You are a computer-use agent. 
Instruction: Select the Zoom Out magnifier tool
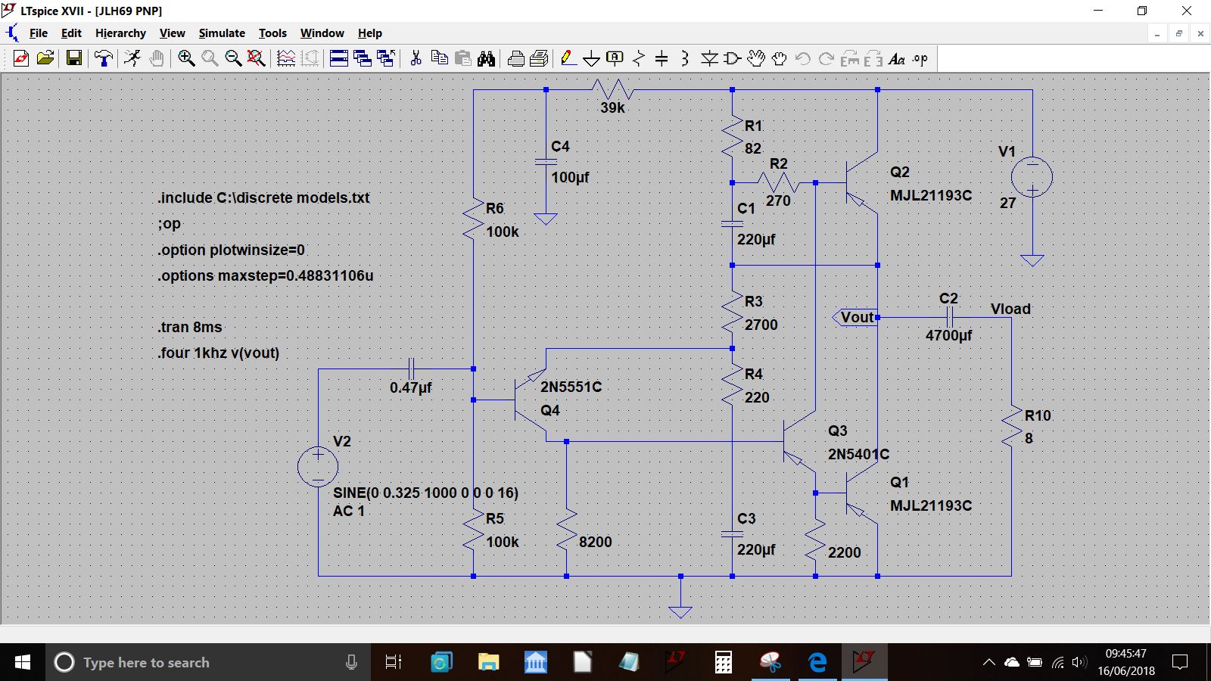pyautogui.click(x=233, y=58)
